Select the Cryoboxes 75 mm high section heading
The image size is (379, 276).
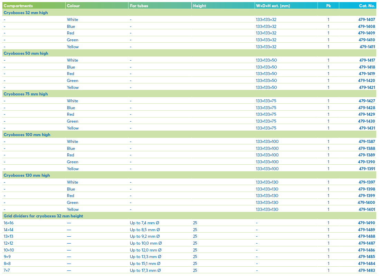26,94
